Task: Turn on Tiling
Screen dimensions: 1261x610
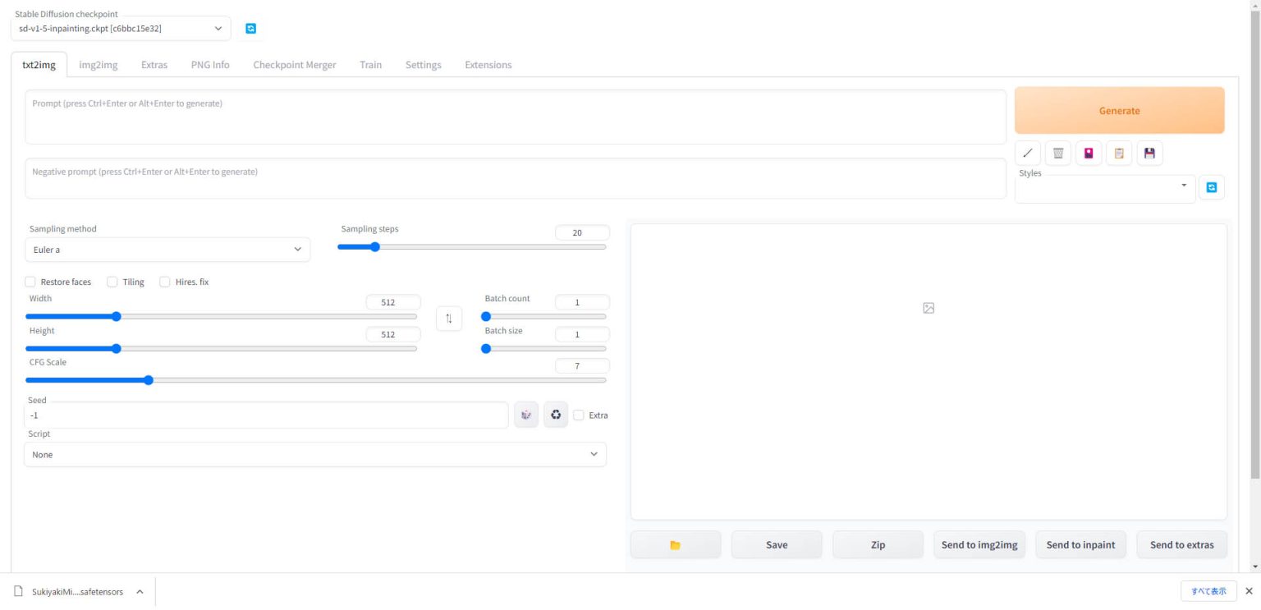Action: 112,282
